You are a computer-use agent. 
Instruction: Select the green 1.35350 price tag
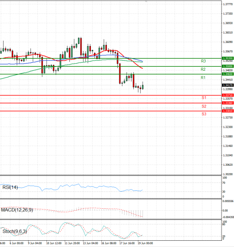tap(227, 58)
